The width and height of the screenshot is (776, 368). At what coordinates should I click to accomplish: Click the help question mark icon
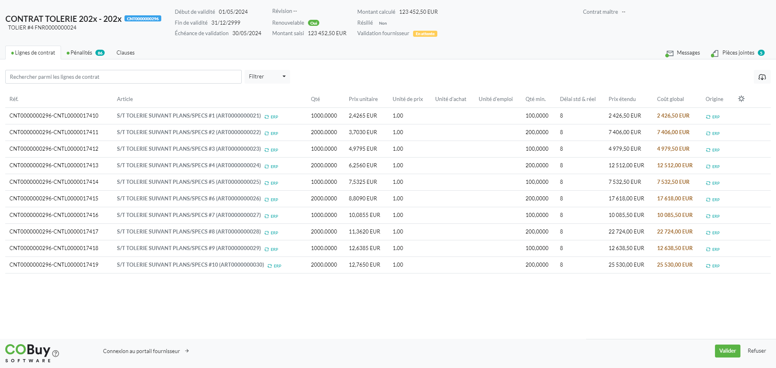point(56,353)
